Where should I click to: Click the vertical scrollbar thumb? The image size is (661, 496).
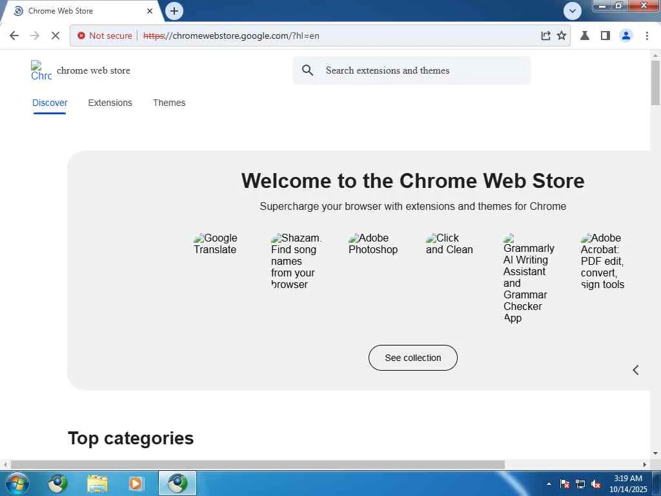click(x=655, y=83)
